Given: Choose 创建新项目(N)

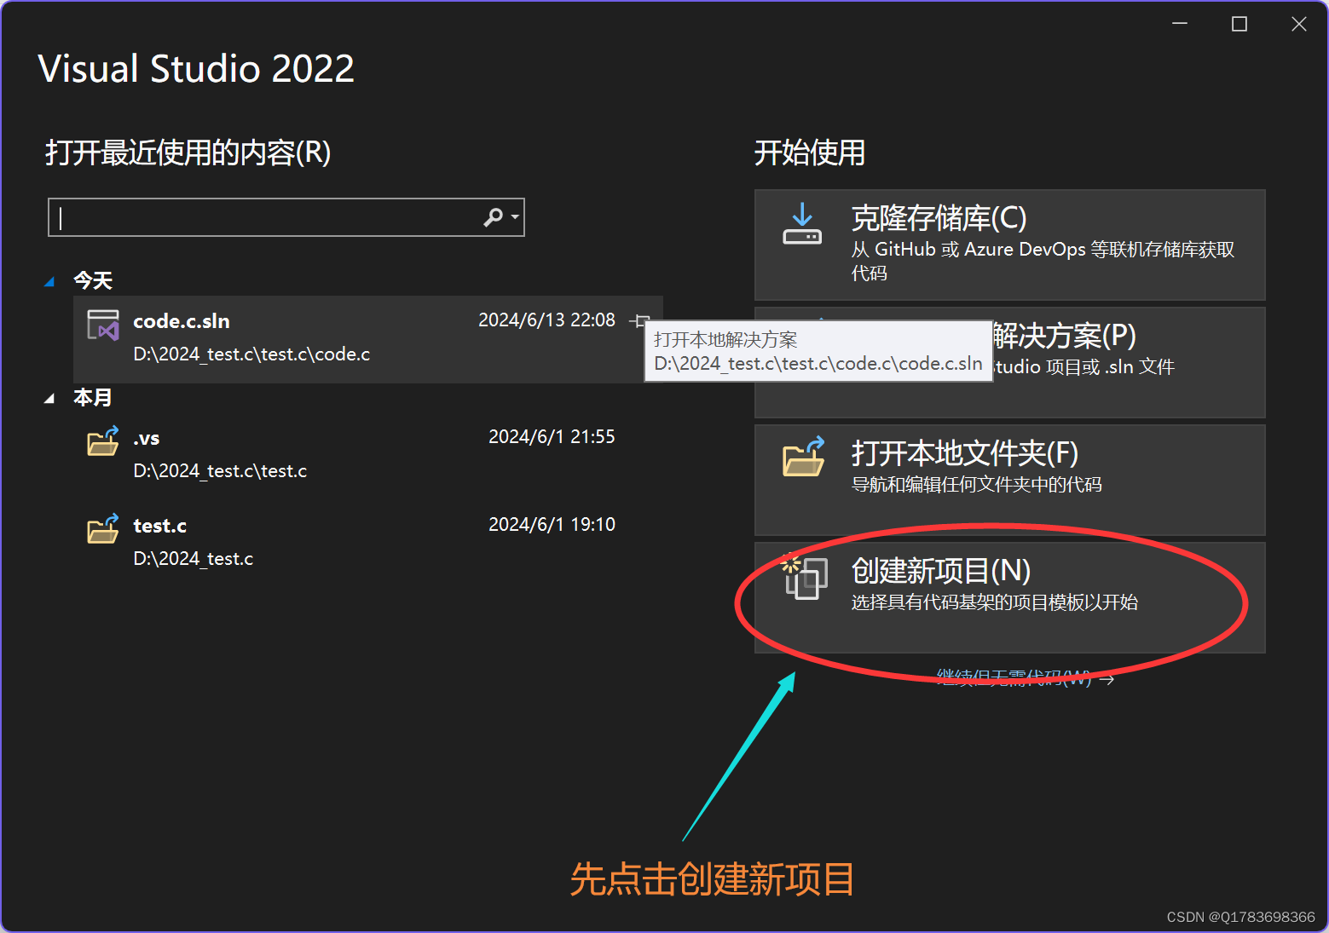Looking at the screenshot, I should [1009, 597].
